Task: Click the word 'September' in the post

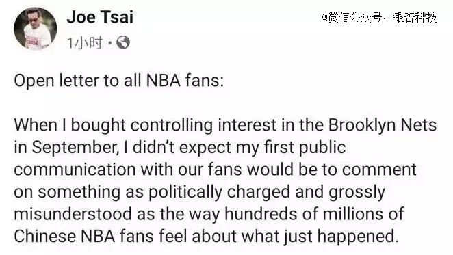Action: (75, 148)
